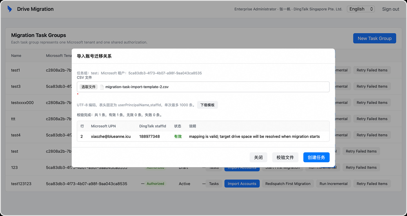Click 校验文件 to validate the file

285,157
